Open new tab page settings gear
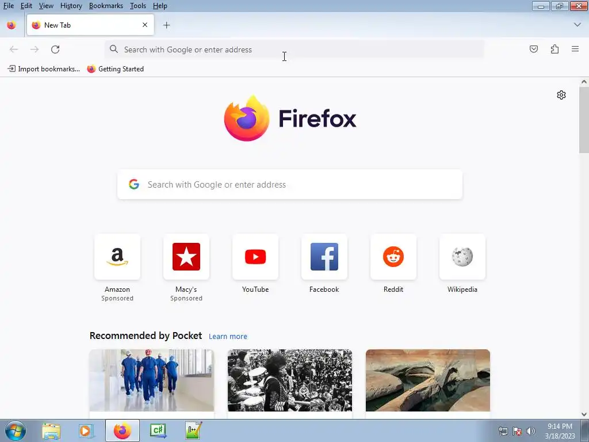Screen dimensions: 589x442 click(561, 95)
